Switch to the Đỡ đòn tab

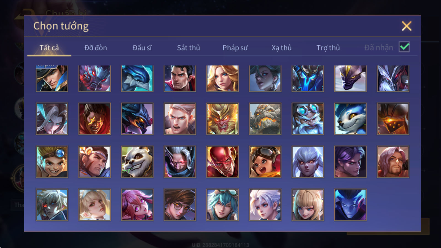point(96,48)
